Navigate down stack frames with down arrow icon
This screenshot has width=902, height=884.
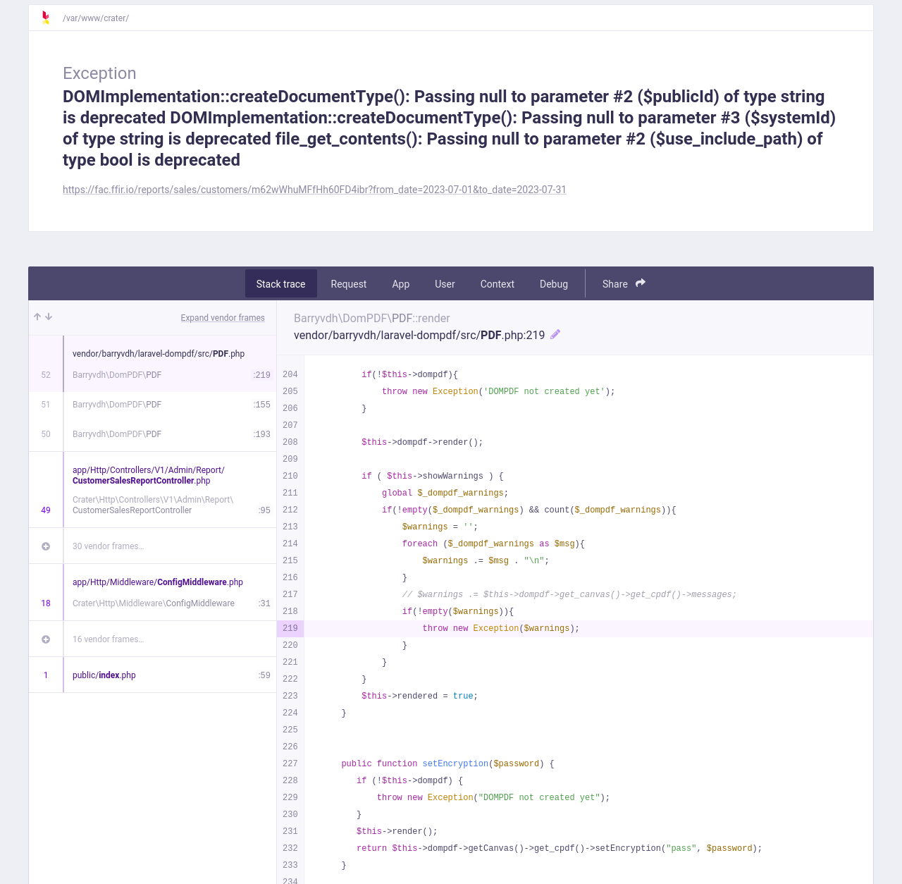pos(49,317)
